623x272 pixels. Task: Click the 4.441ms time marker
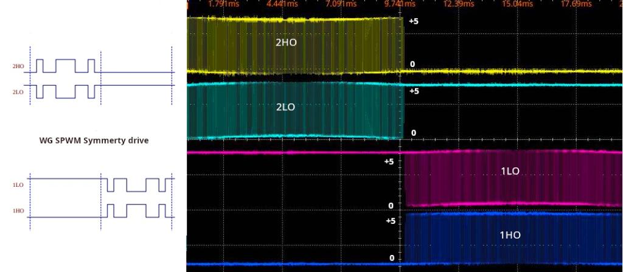point(282,4)
